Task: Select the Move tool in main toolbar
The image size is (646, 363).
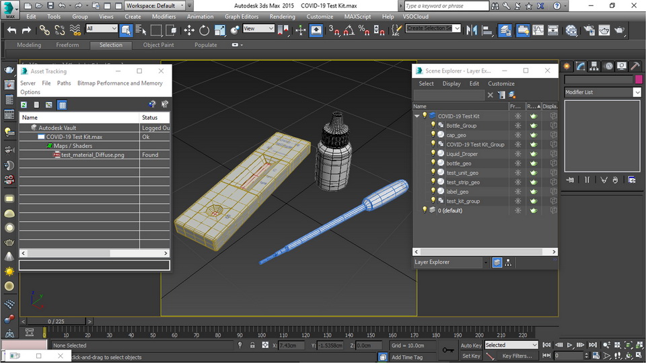Action: (x=189, y=30)
